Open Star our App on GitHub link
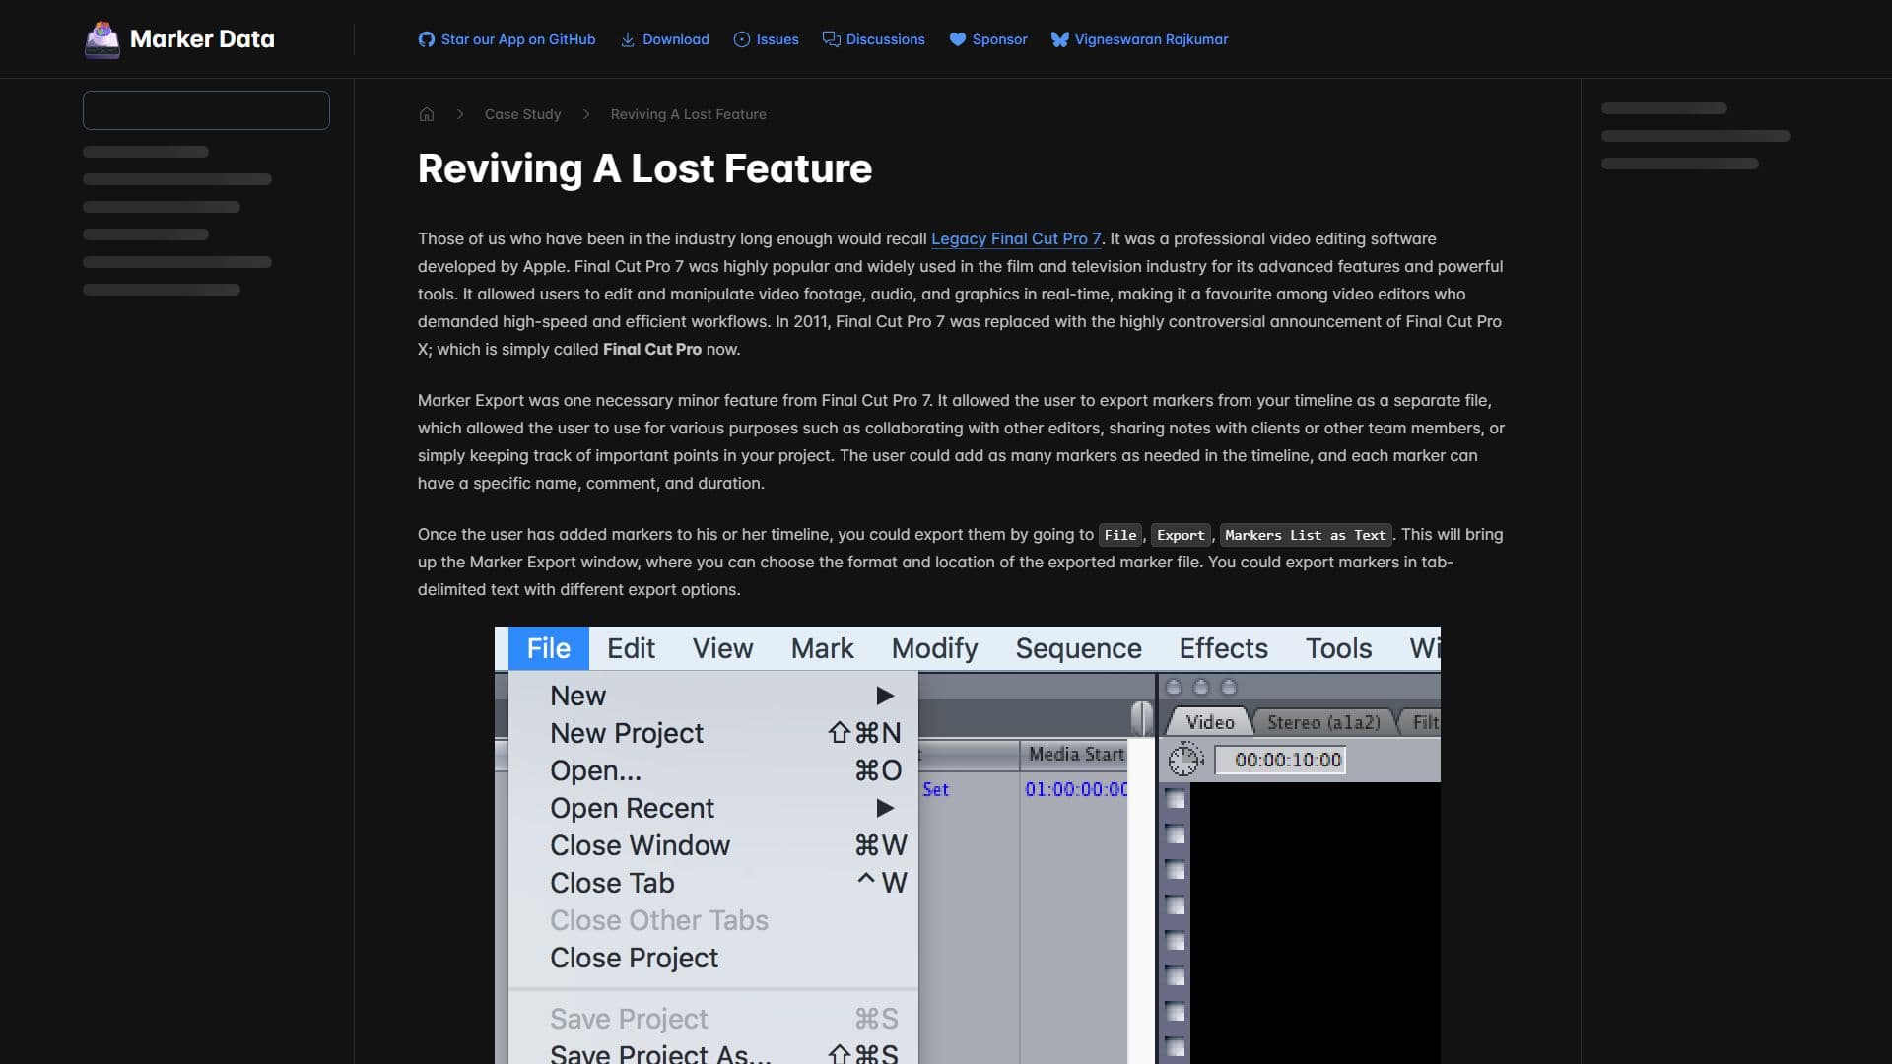This screenshot has height=1064, width=1892. coord(518,39)
